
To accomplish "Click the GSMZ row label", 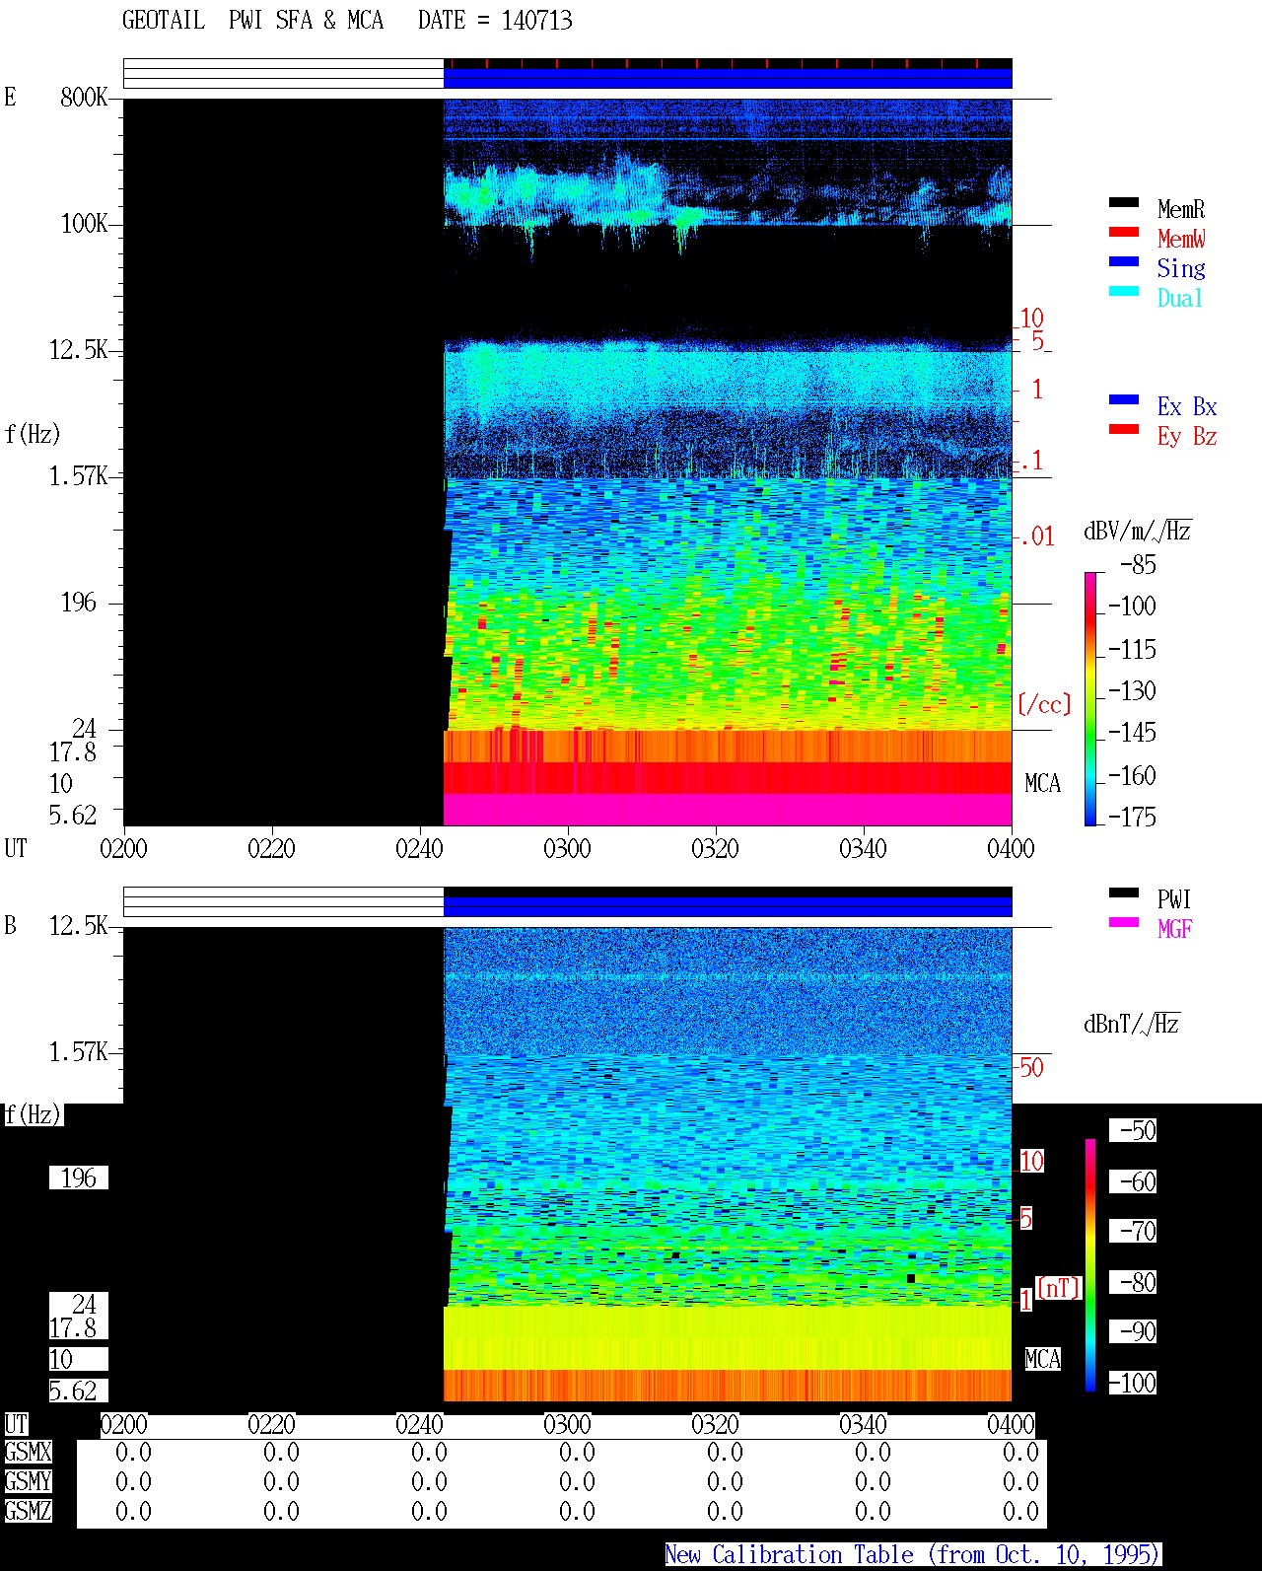I will tap(28, 1511).
